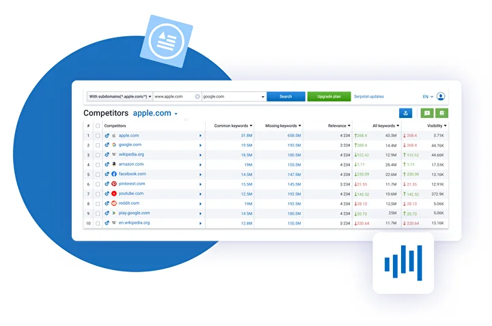Open external link icon for wikipedia.org row
This screenshot has height=326, width=492.
pyautogui.click(x=107, y=155)
